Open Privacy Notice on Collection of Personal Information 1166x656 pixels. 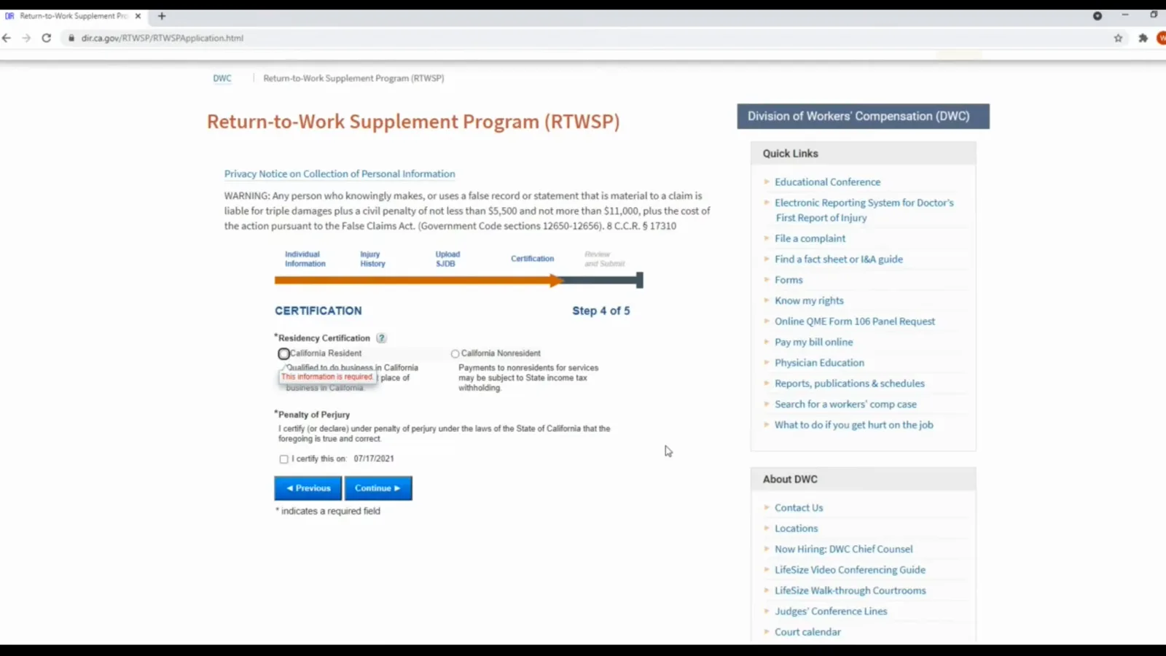tap(340, 173)
